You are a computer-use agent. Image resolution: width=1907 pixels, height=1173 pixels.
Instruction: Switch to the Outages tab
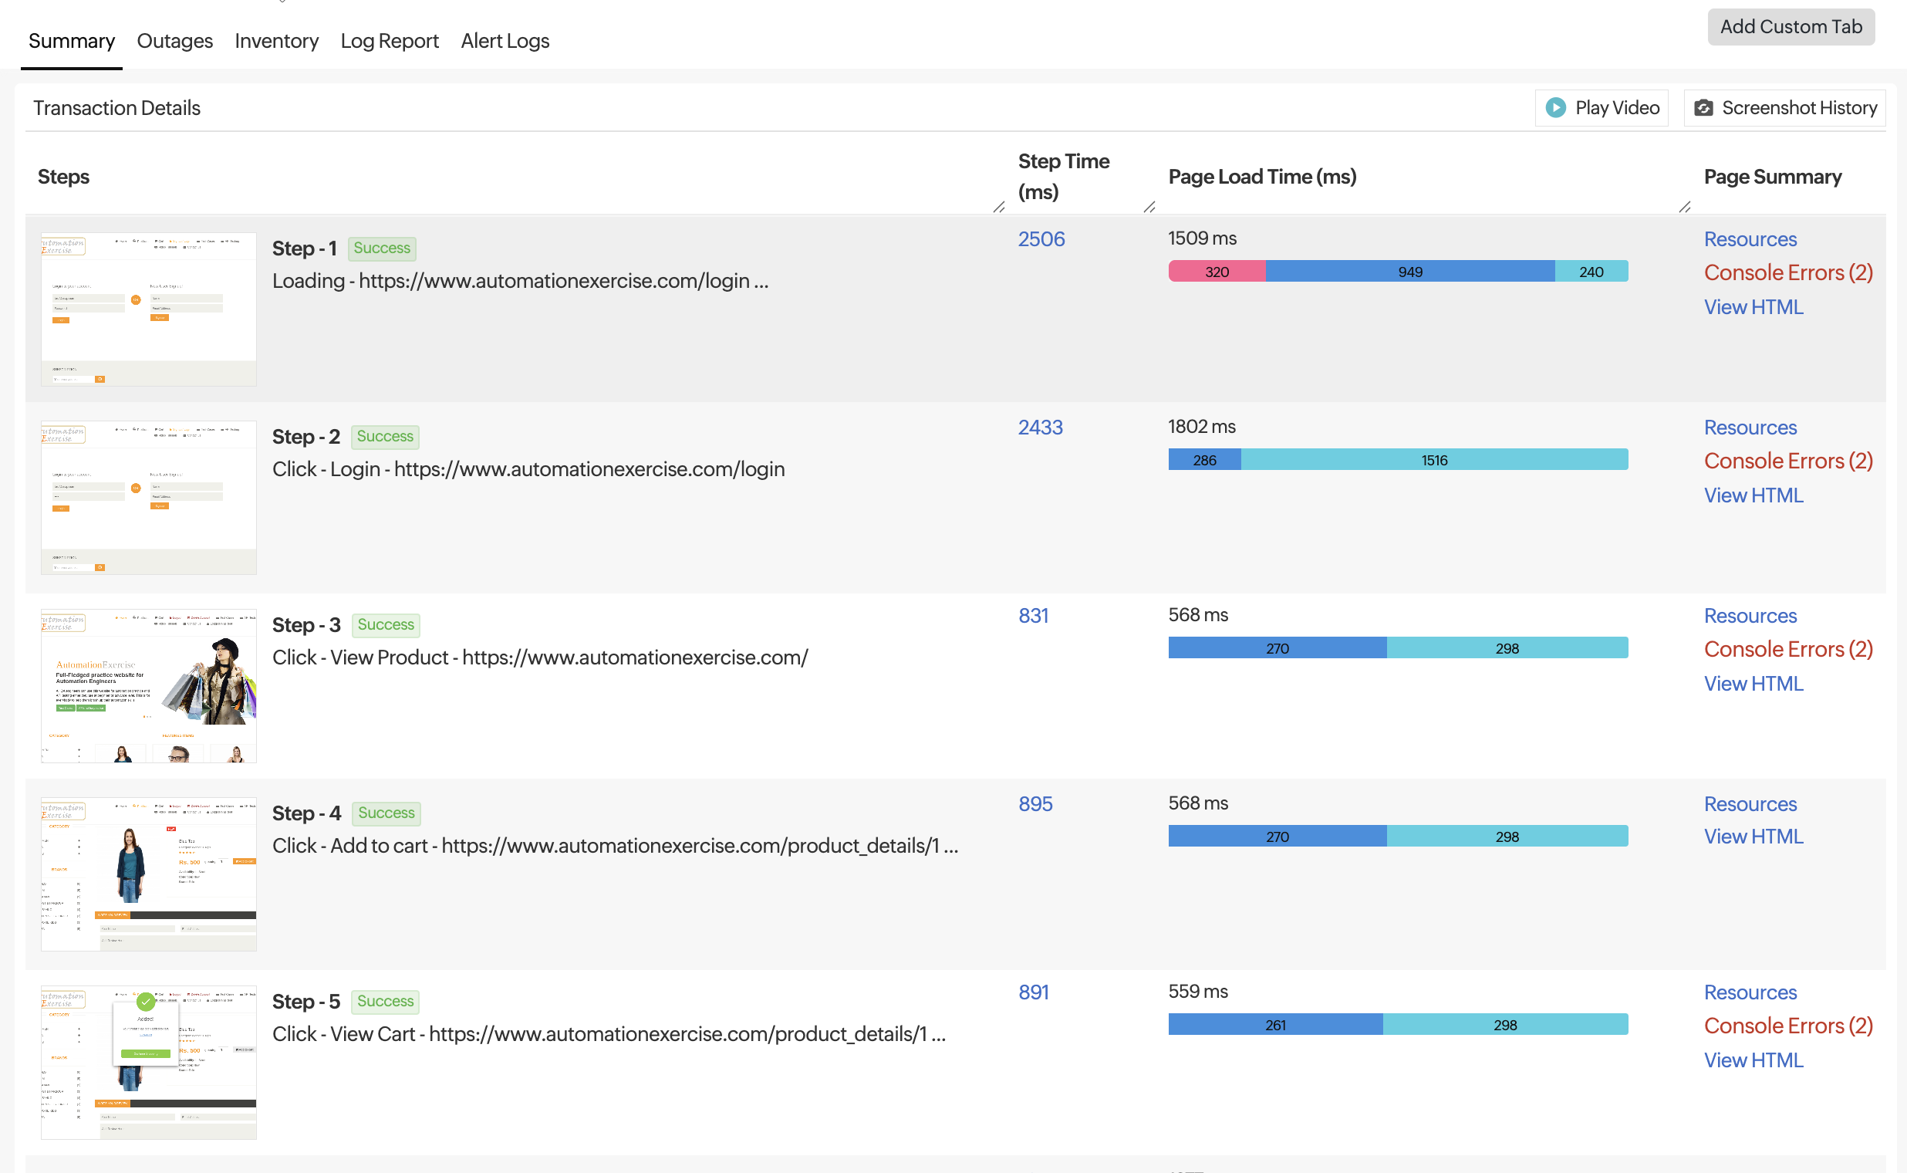point(174,41)
